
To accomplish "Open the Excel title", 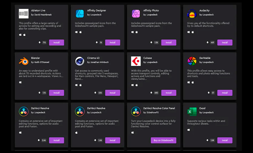I will [202, 108].
